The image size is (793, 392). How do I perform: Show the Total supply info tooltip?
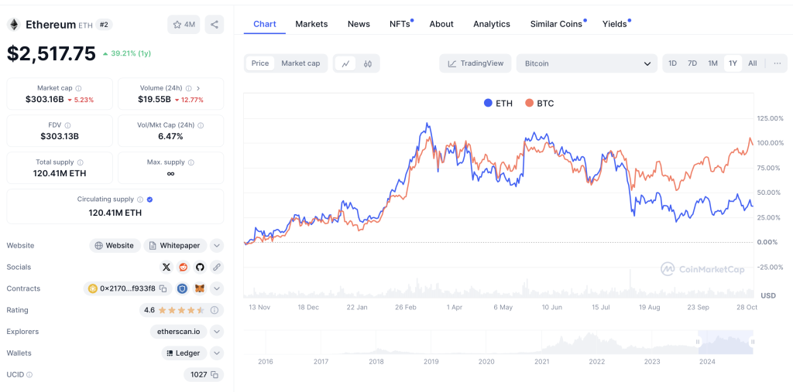pos(81,162)
